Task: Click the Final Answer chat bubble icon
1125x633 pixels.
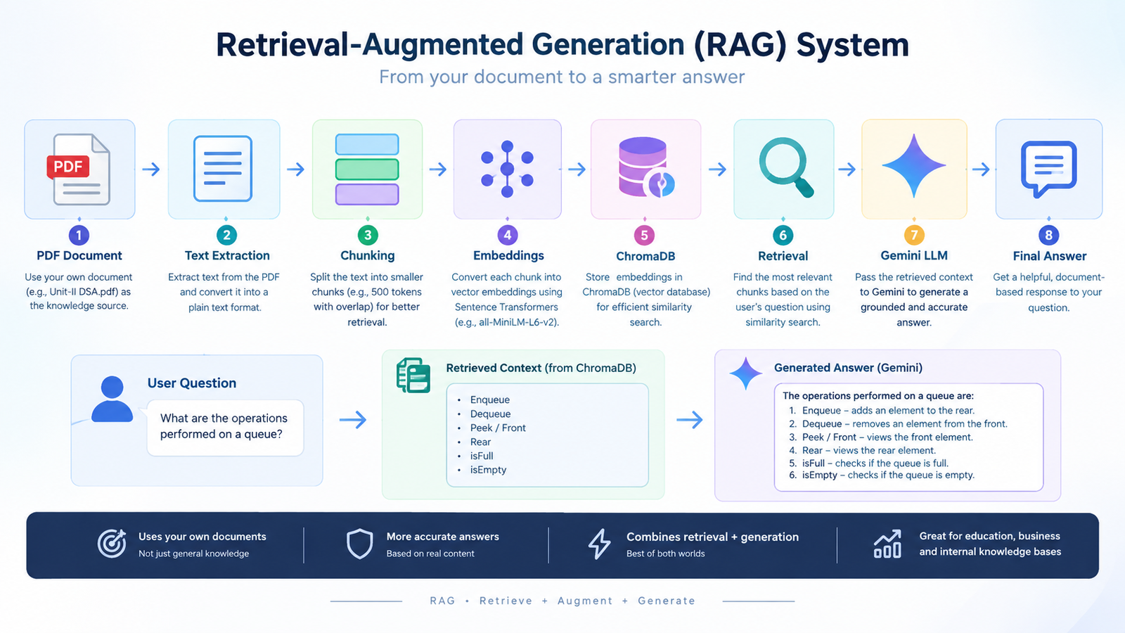Action: point(1048,169)
